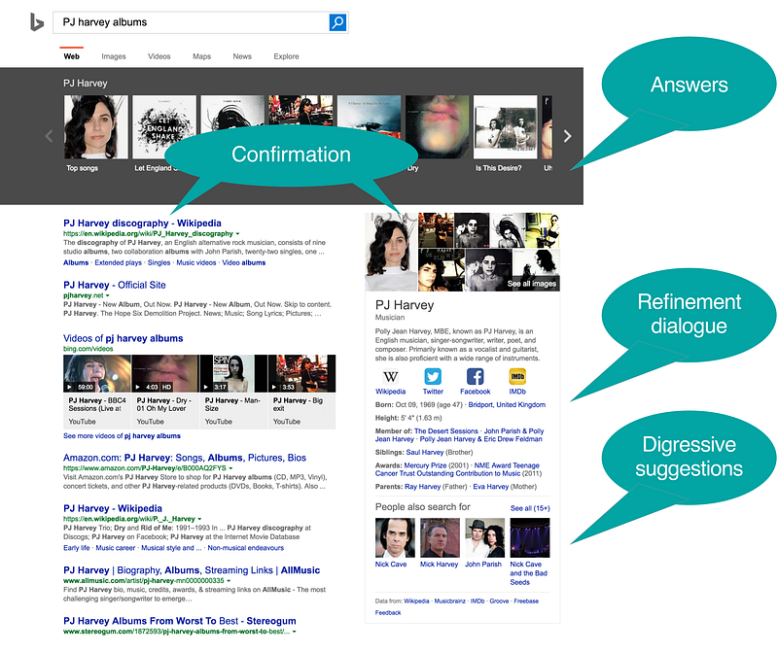The width and height of the screenshot is (778, 652).
Task: Click the Albums sublink under discography
Action: click(76, 262)
